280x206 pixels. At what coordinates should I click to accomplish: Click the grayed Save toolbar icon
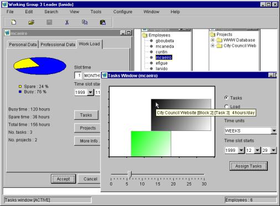[x=49, y=22]
